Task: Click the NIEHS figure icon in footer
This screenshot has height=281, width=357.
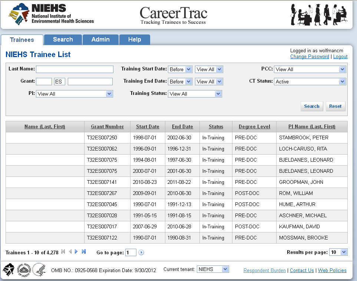Action: 9,270
